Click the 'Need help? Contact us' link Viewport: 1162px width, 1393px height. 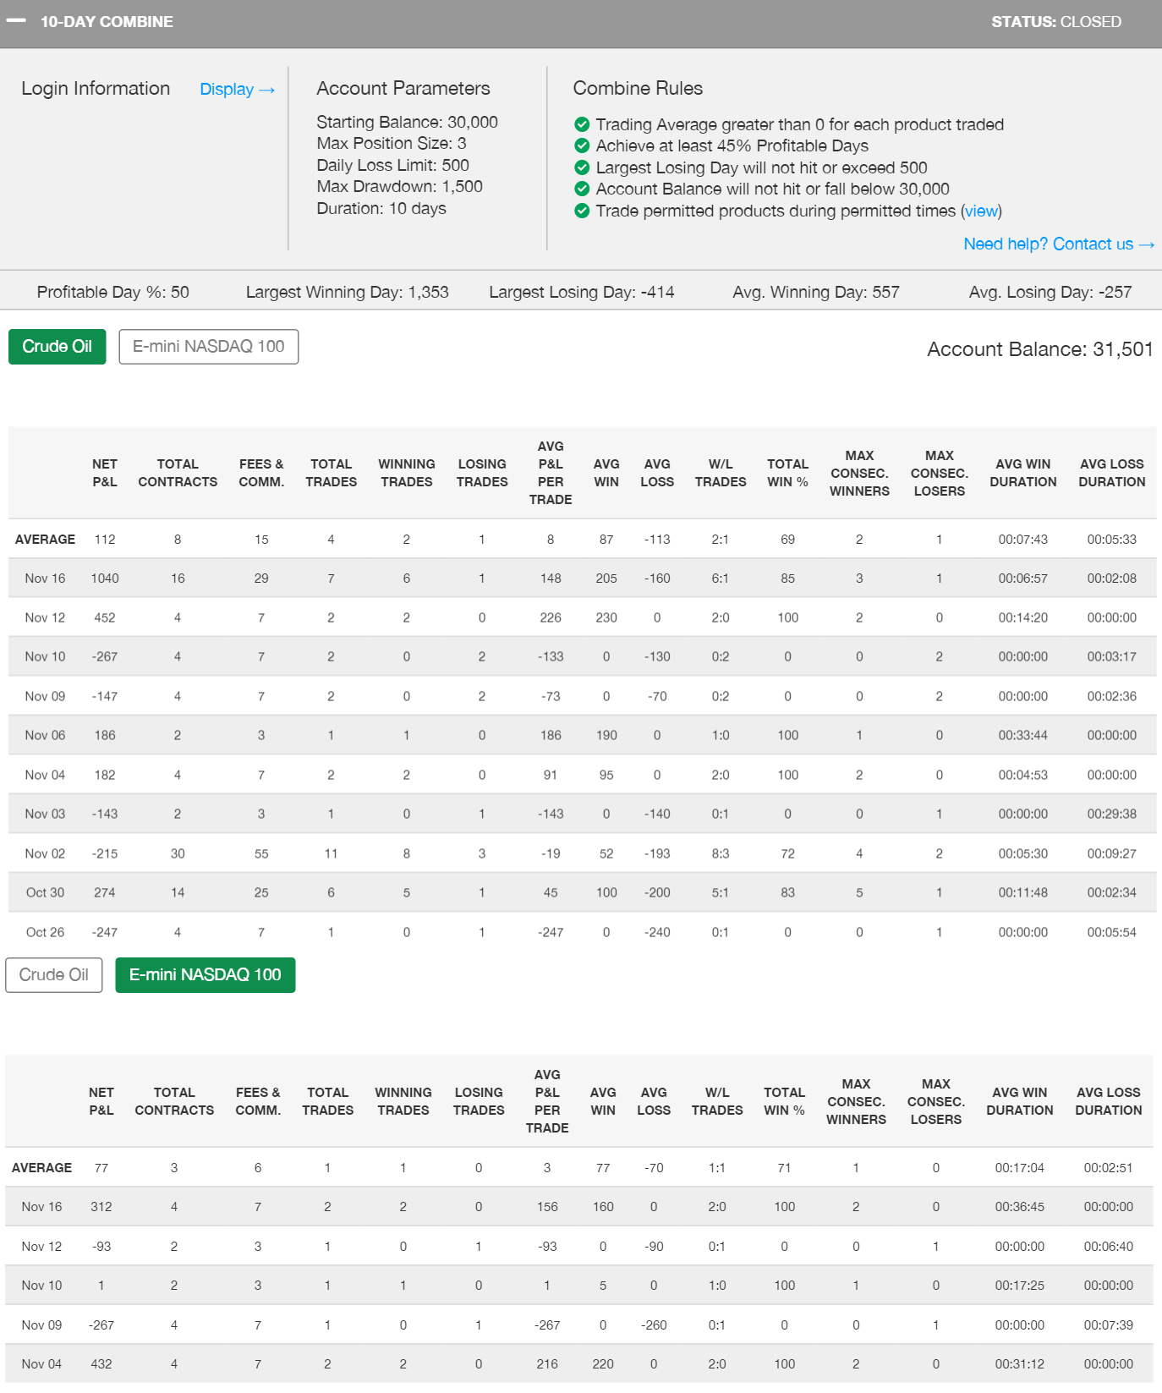pyautogui.click(x=1058, y=244)
